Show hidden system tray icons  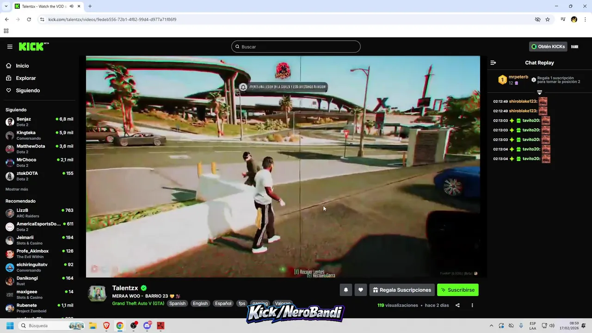pos(491,326)
